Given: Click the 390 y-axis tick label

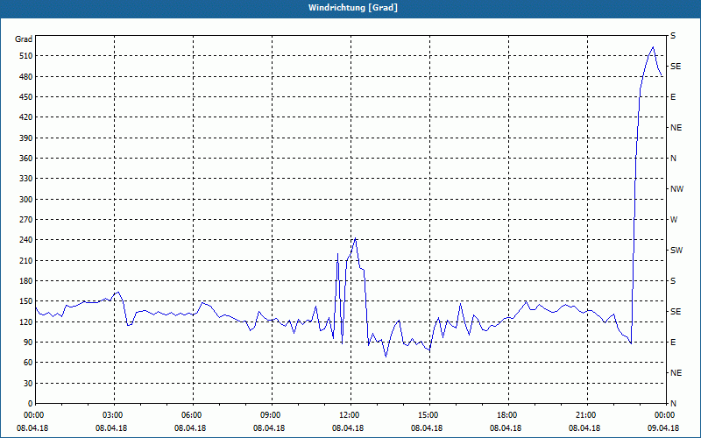Looking at the screenshot, I should (x=26, y=138).
